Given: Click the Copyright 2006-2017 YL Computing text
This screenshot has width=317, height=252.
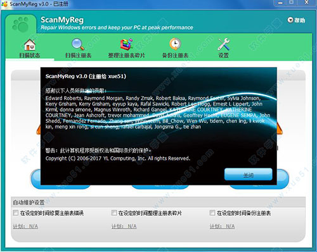Looking at the screenshot, I should (x=118, y=158).
